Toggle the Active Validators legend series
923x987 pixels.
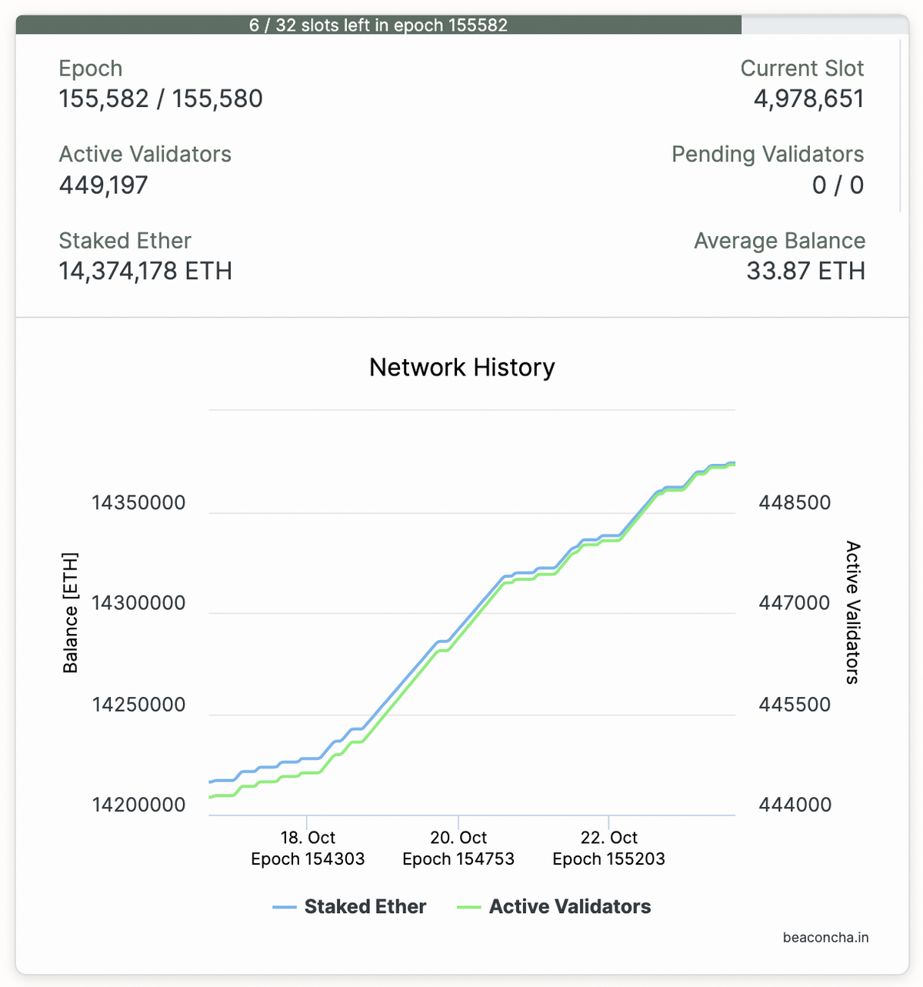tap(569, 907)
